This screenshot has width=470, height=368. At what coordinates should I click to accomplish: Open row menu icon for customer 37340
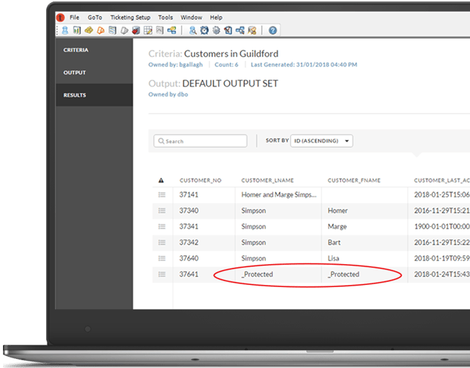pos(162,211)
